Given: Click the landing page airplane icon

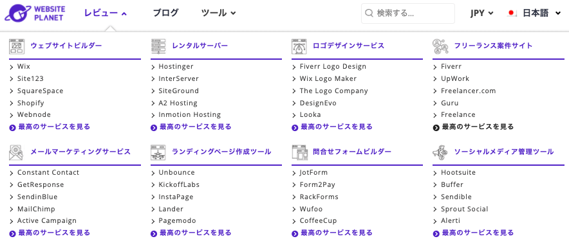Looking at the screenshot, I should (158, 152).
